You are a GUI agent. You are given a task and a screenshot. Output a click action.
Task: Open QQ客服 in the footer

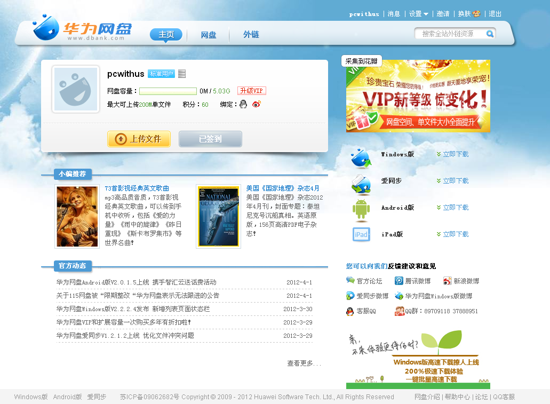click(504, 397)
